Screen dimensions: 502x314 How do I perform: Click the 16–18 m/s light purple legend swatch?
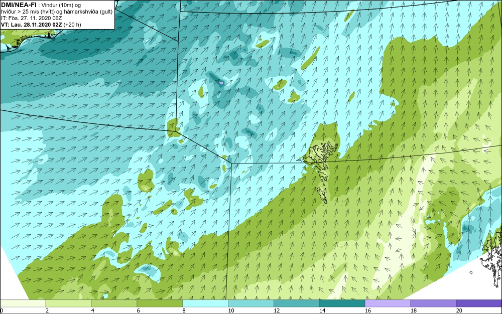(x=388, y=303)
